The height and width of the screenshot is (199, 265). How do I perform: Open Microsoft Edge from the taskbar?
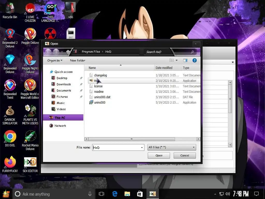tap(115, 194)
